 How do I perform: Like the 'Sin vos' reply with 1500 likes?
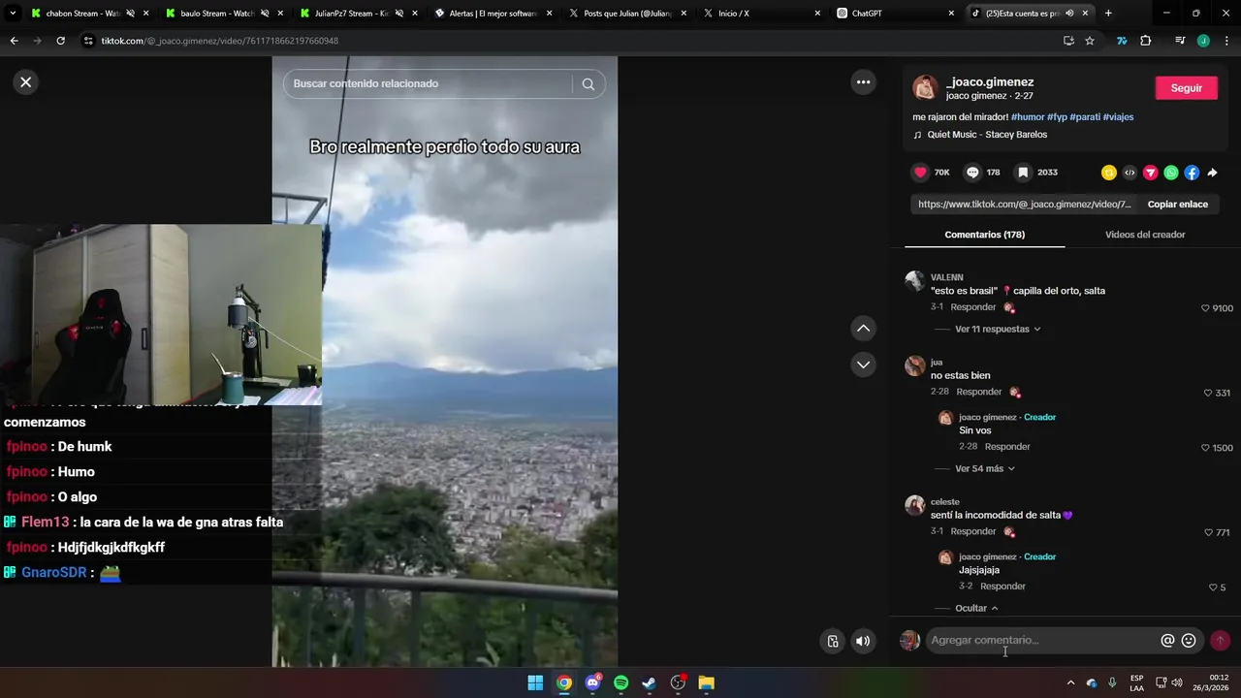tap(1205, 448)
